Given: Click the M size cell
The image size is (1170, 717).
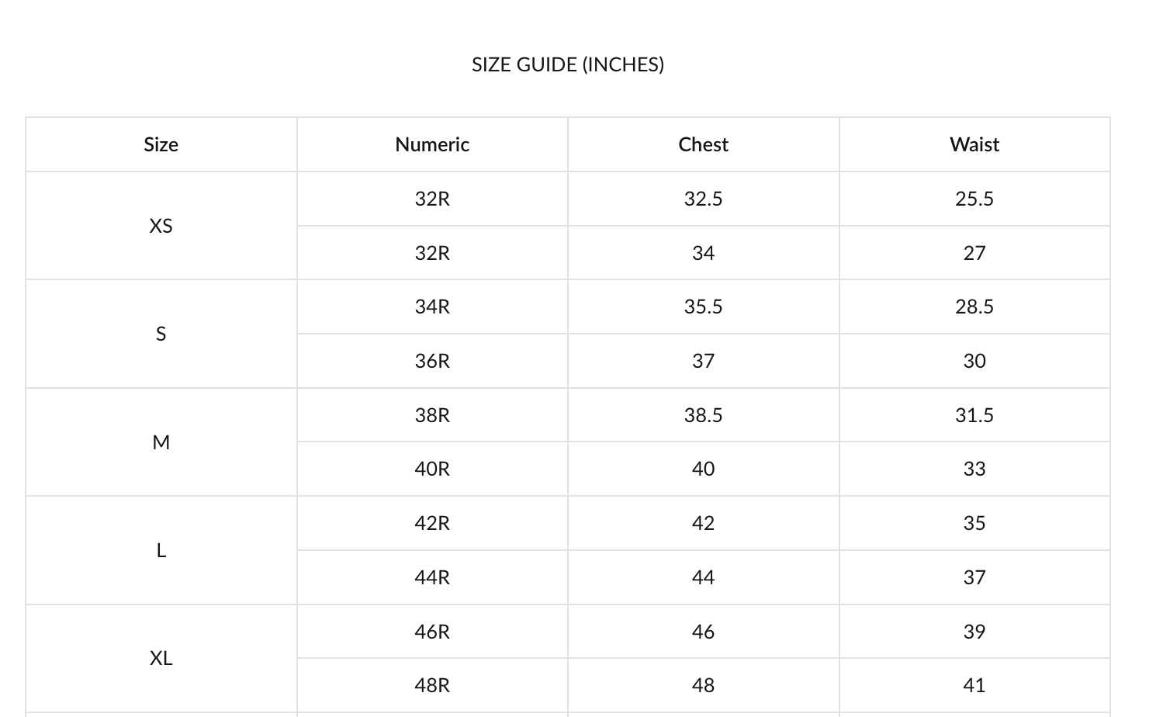Looking at the screenshot, I should (x=161, y=442).
